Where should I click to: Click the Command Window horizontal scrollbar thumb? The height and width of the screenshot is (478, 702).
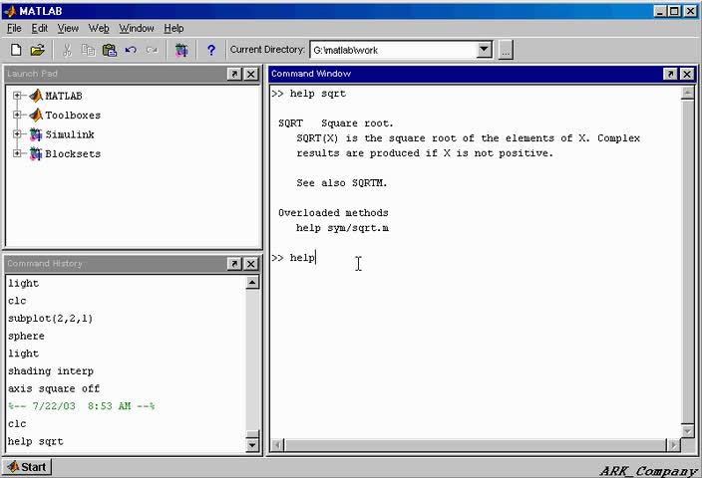point(476,445)
